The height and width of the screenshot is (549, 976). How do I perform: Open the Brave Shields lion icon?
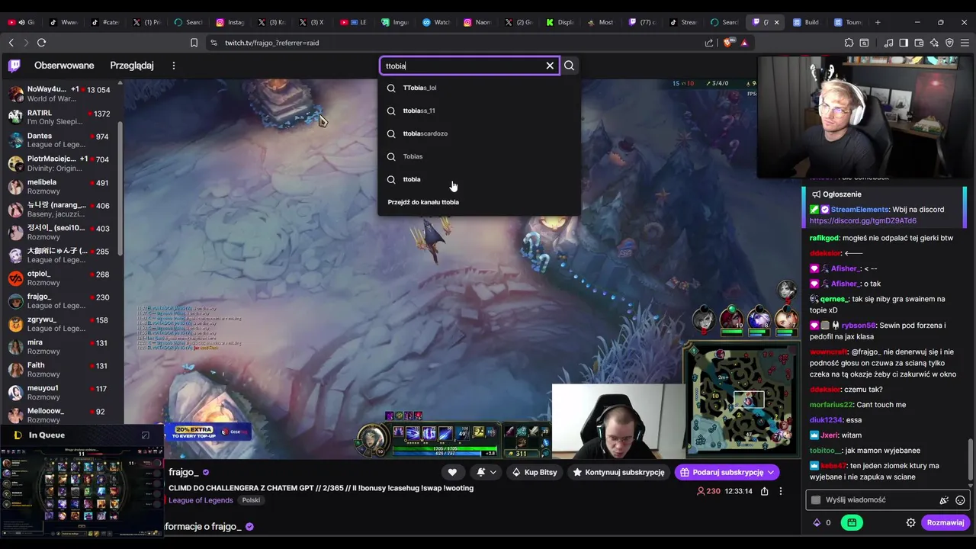727,43
